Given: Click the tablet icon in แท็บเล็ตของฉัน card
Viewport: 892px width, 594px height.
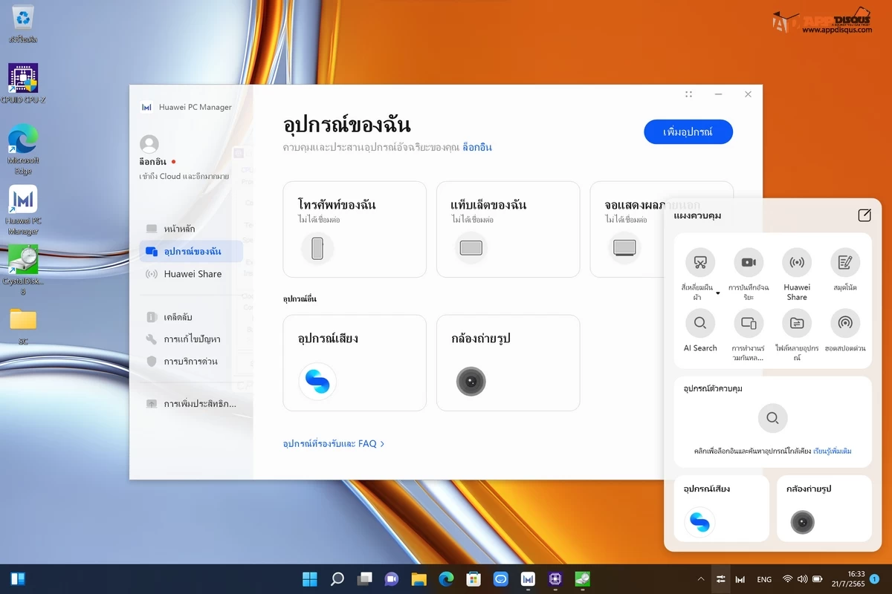Looking at the screenshot, I should (471, 248).
